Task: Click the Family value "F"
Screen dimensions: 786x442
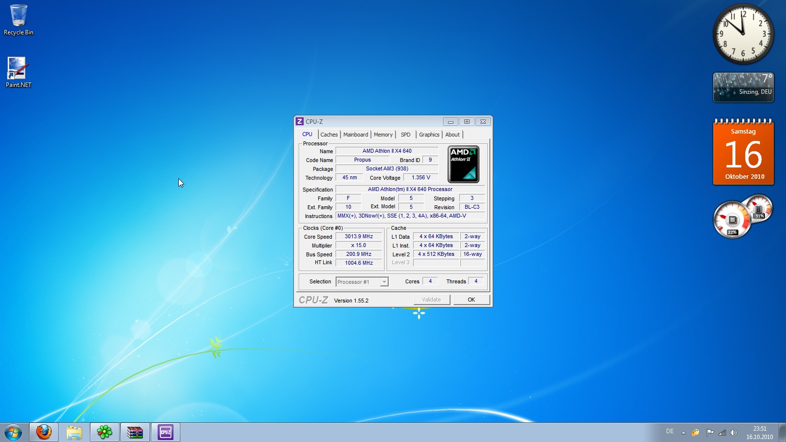Action: pos(348,198)
